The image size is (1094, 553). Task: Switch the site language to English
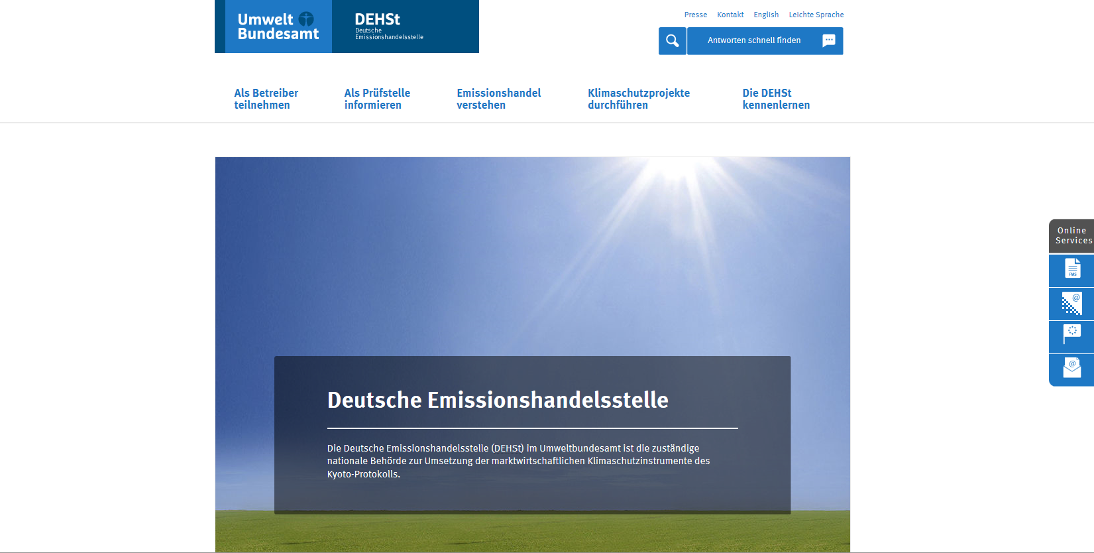coord(766,15)
